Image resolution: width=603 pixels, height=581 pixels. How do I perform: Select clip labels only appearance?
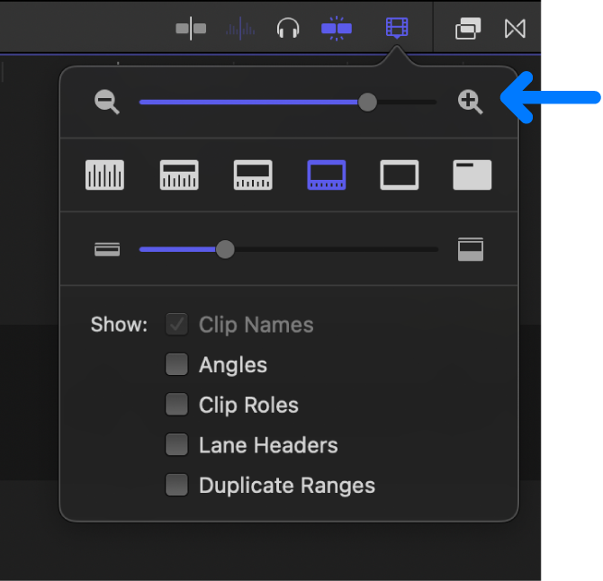click(x=472, y=174)
